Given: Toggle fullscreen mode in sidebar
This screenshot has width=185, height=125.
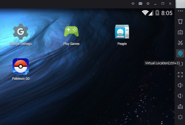Looking at the screenshot, I should [180, 75].
